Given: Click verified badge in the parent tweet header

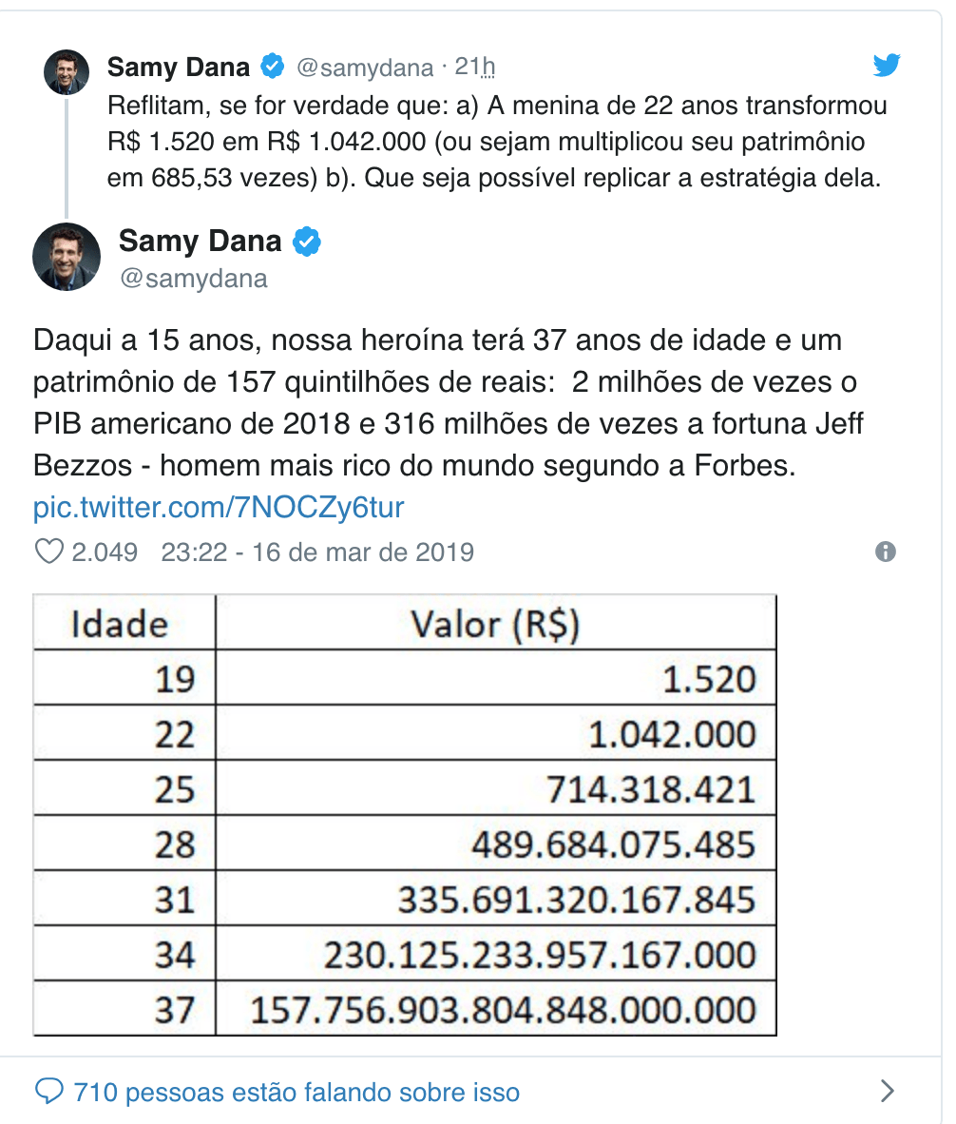Looking at the screenshot, I should (272, 66).
